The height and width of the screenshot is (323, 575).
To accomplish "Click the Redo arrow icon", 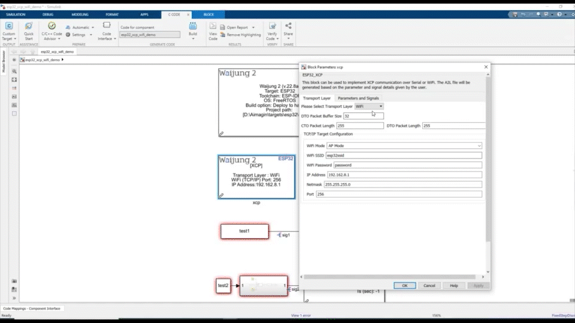I will coord(531,14).
